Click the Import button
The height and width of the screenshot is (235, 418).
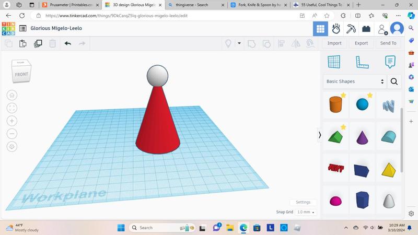pos(334,43)
